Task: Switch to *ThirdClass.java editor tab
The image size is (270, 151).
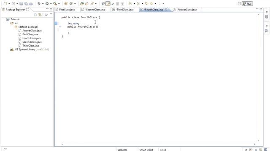Action: point(125,10)
